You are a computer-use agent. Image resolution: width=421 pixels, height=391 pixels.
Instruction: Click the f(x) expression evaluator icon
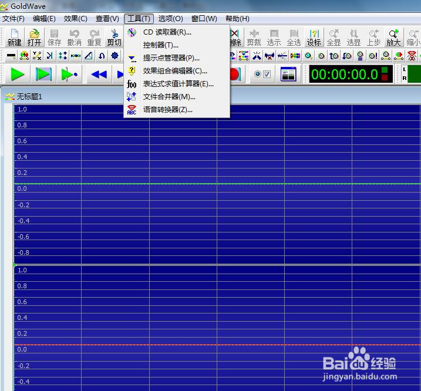(x=132, y=84)
